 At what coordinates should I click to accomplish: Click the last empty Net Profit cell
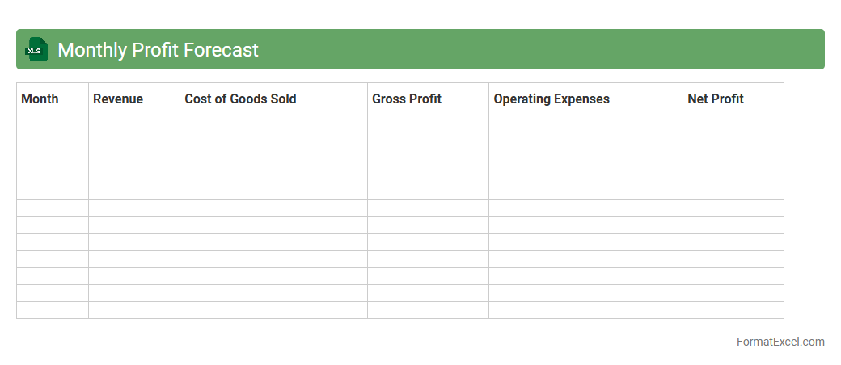(x=733, y=310)
